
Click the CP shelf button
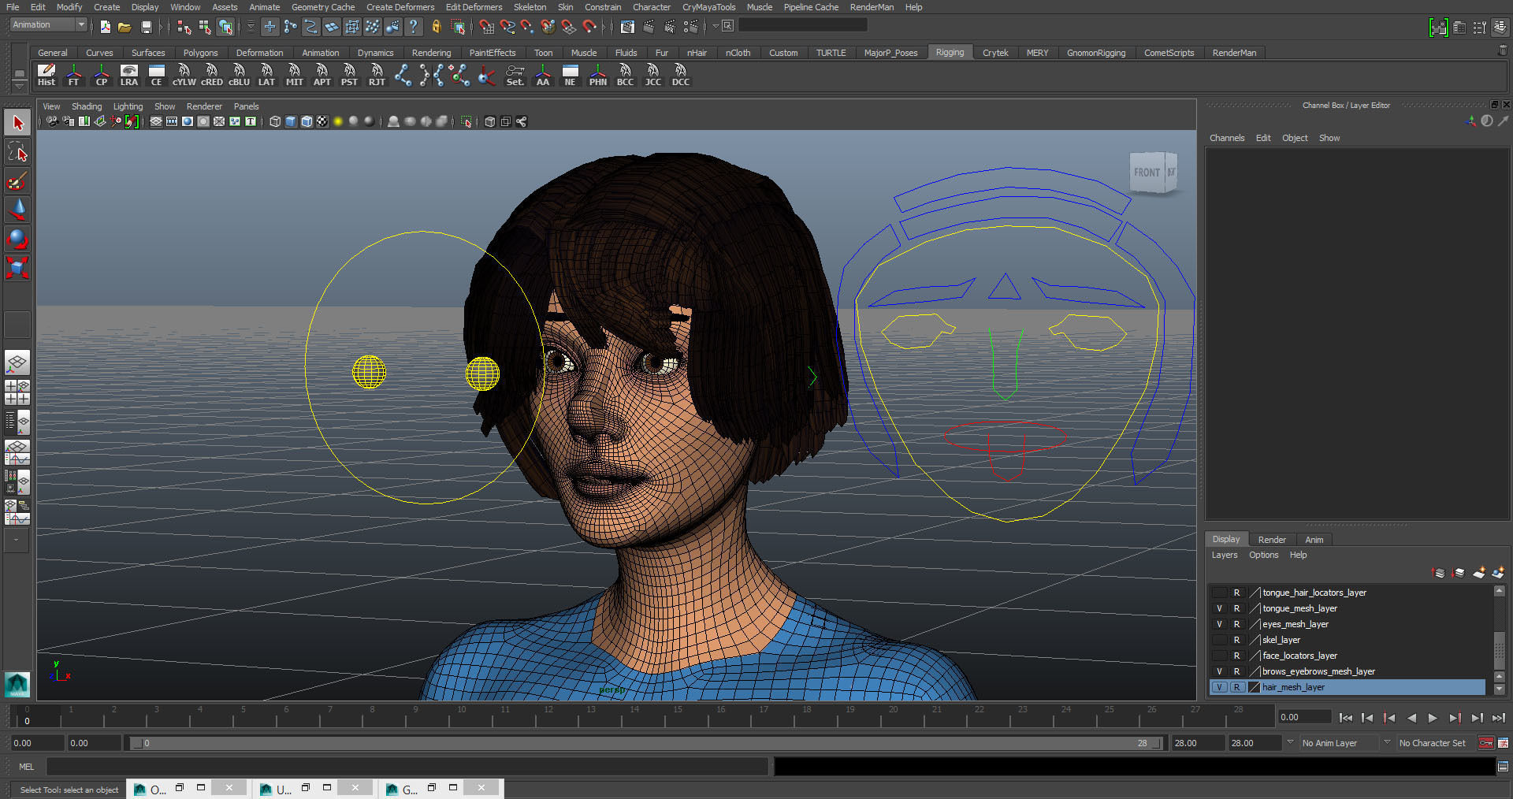click(x=102, y=76)
